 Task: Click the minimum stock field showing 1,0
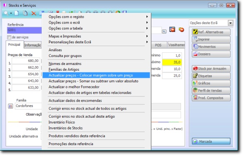pyautogui.click(x=172, y=55)
